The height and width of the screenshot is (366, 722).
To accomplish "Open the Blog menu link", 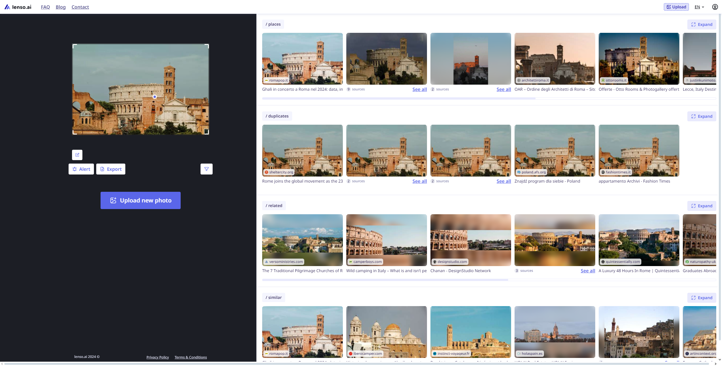I will (61, 7).
